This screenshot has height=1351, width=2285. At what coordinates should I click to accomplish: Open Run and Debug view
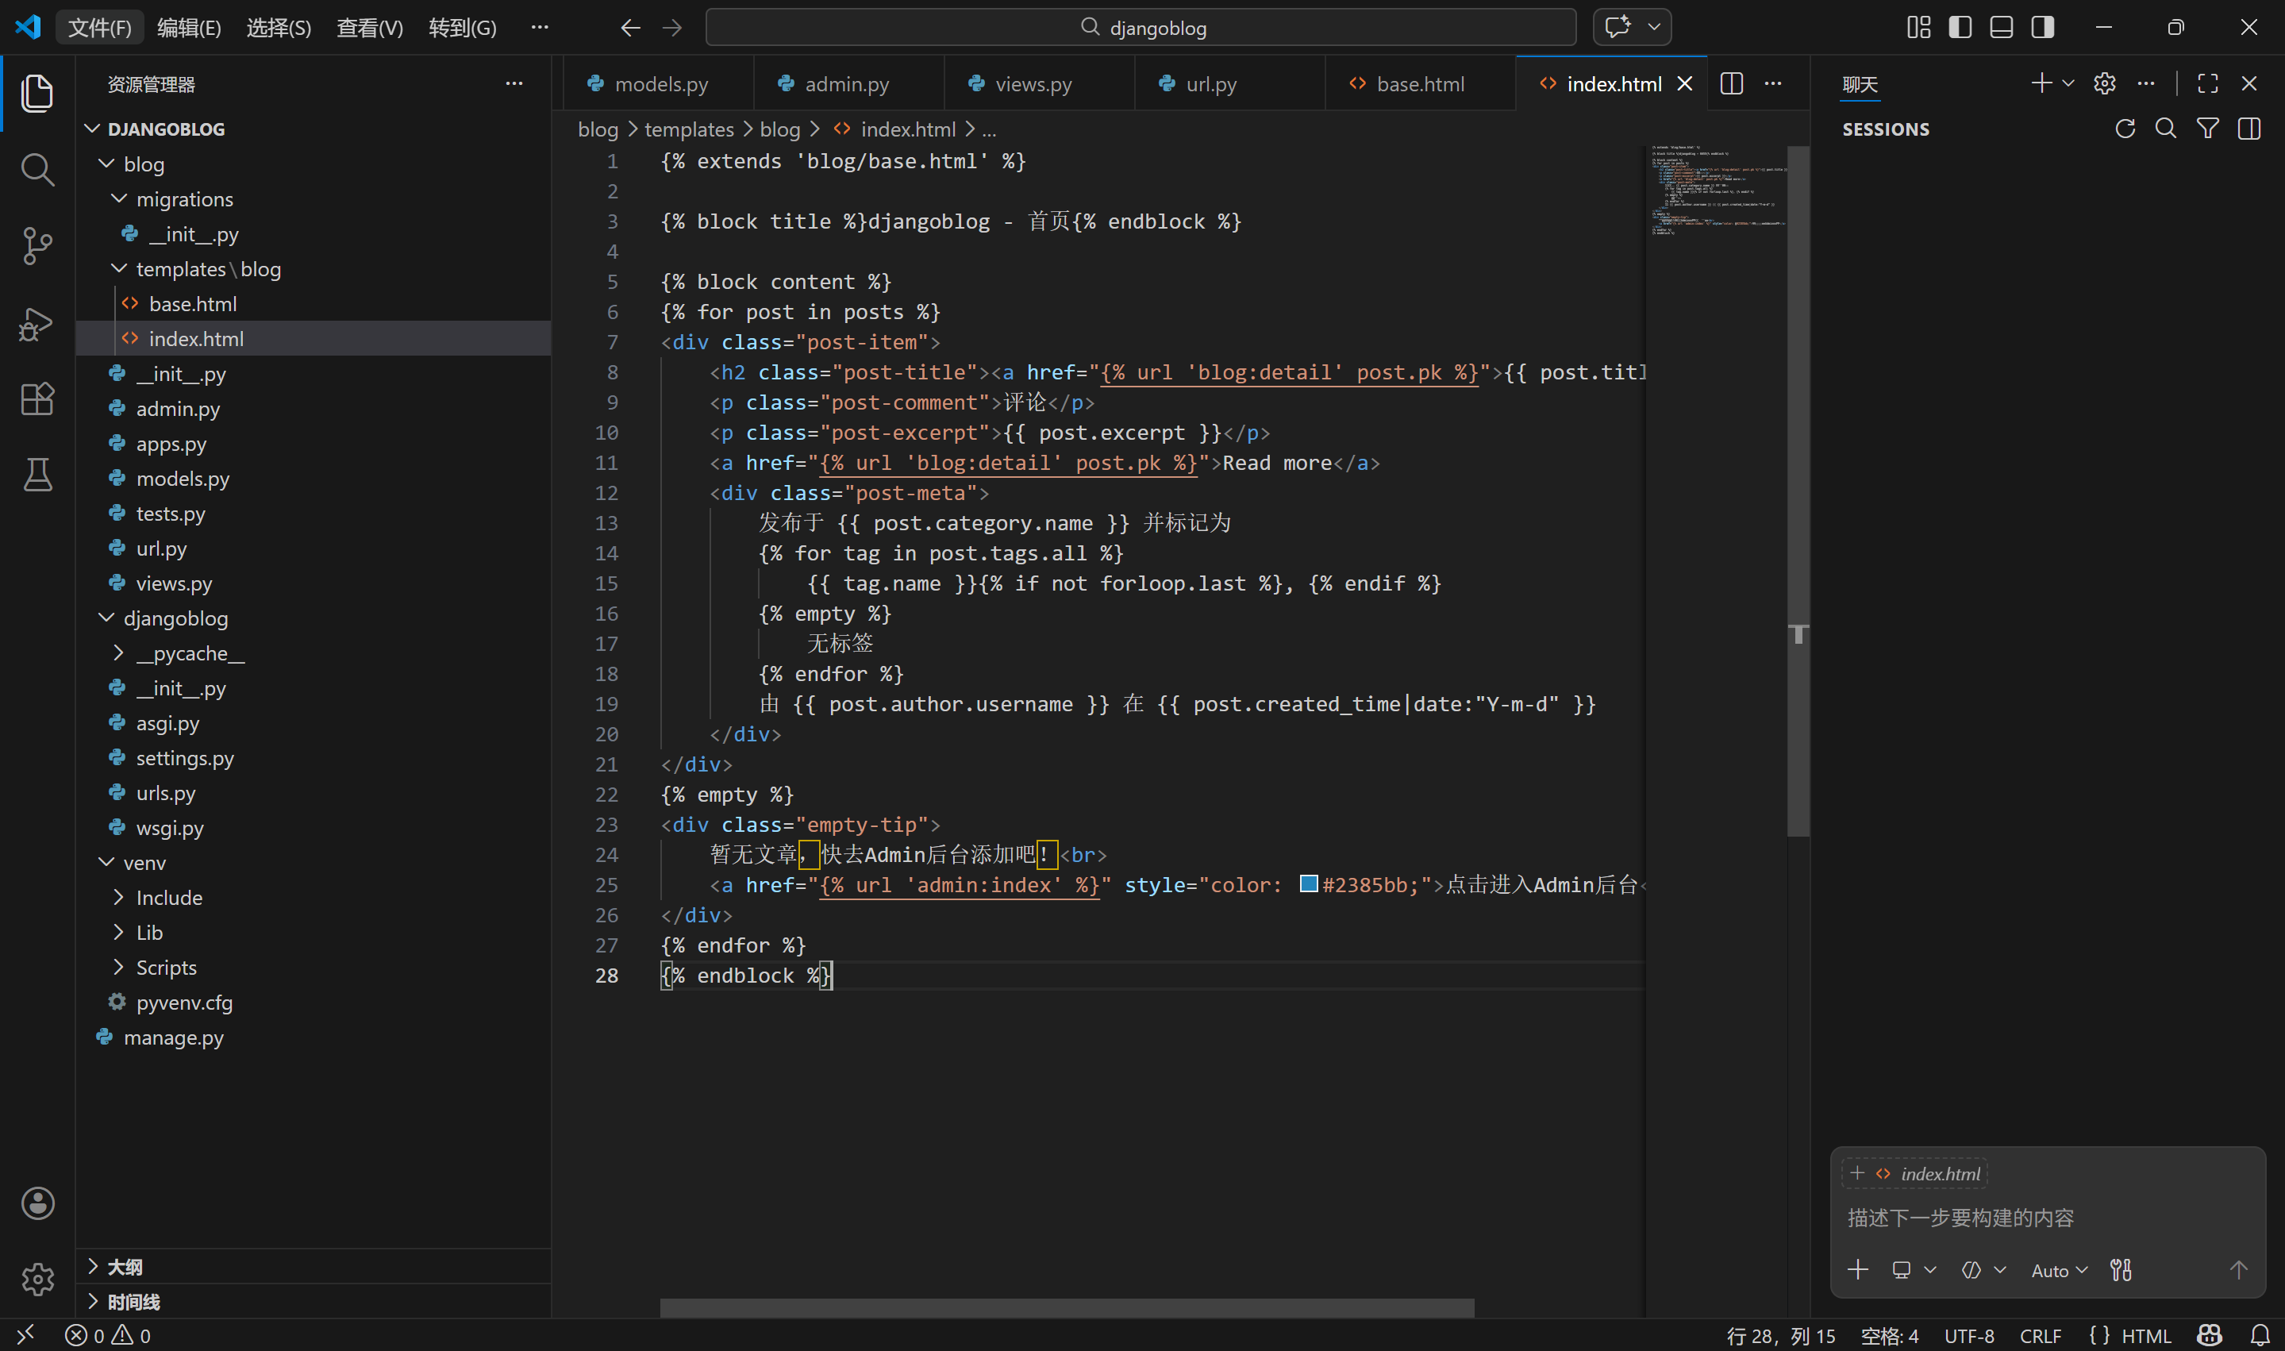[x=37, y=323]
